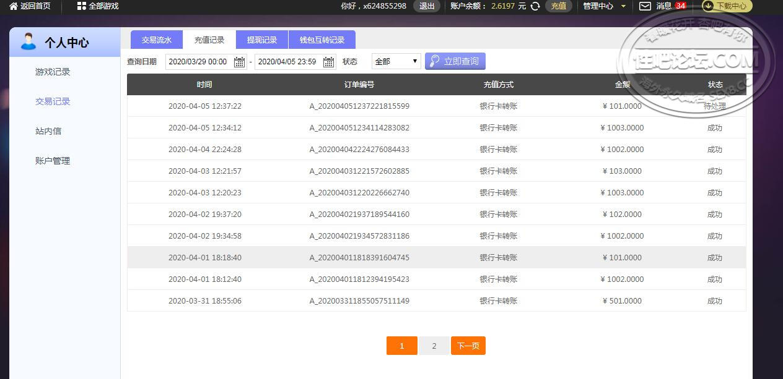Open the 全部游戏 grid icon
This screenshot has width=783, height=379.
coord(81,6)
